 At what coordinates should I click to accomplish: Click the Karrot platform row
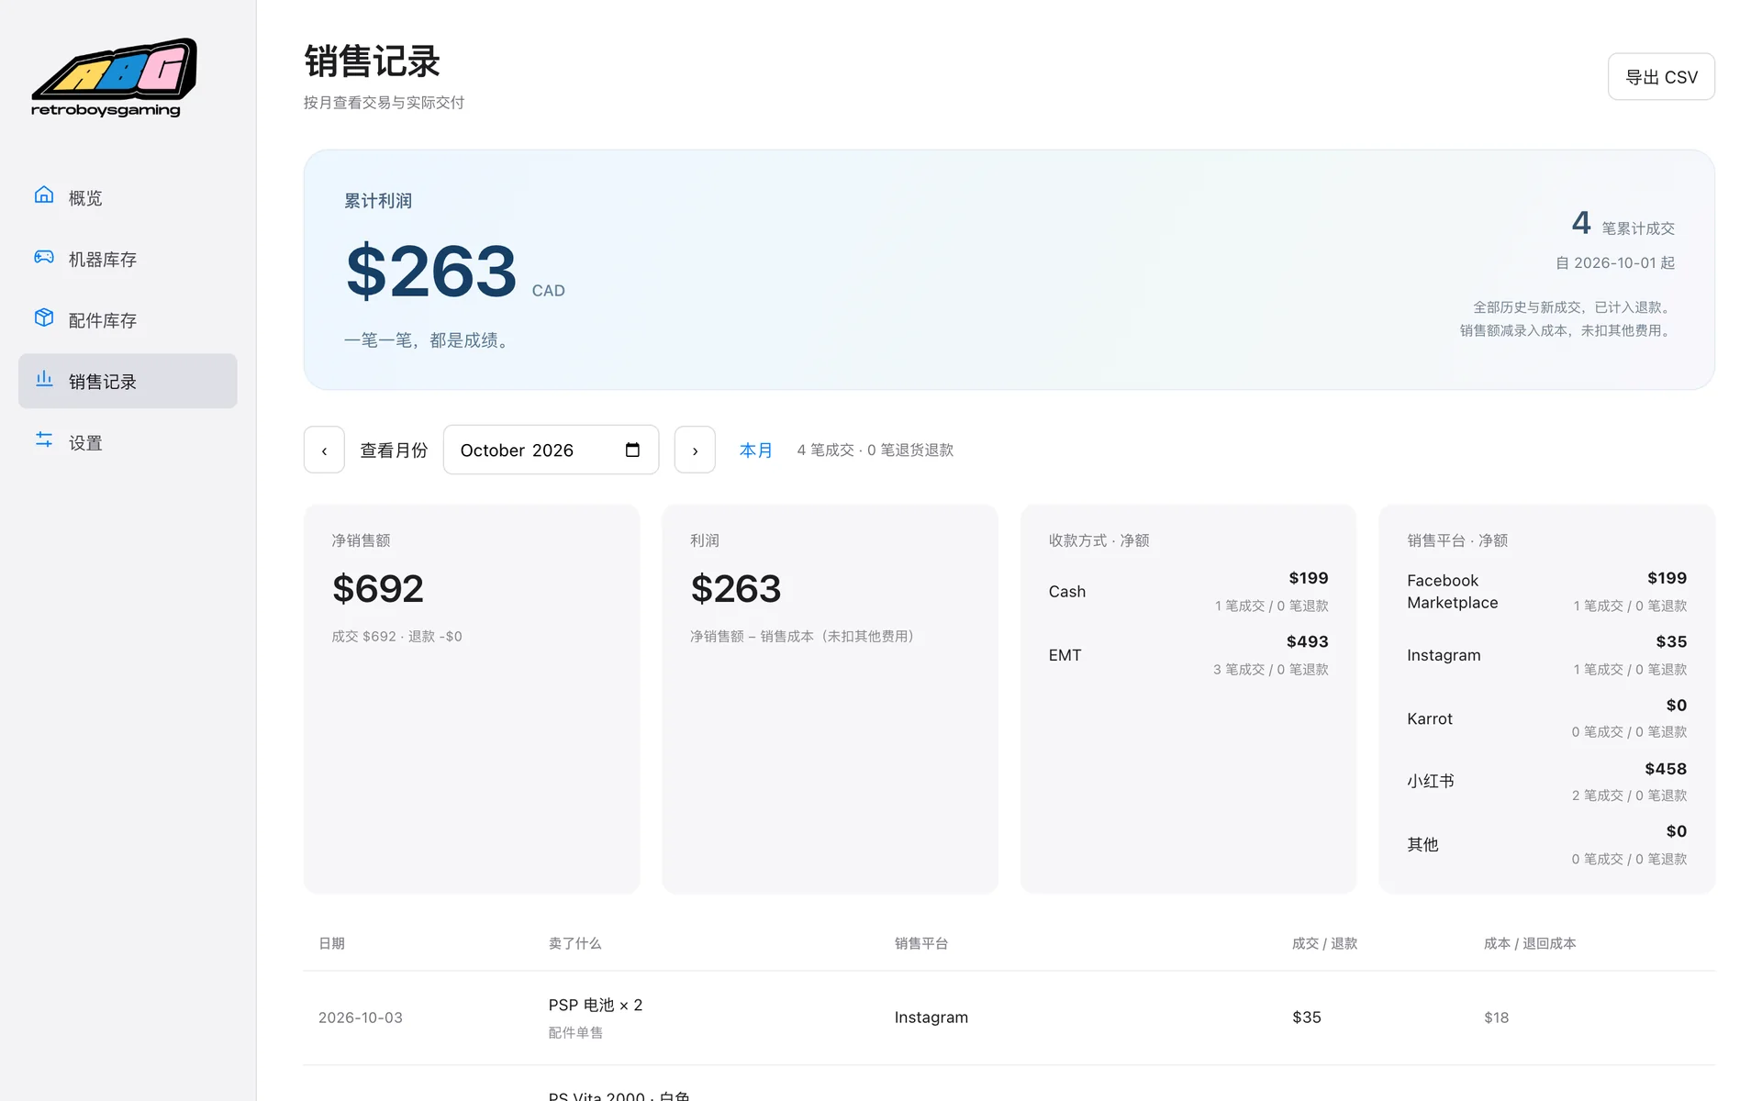click(x=1547, y=718)
